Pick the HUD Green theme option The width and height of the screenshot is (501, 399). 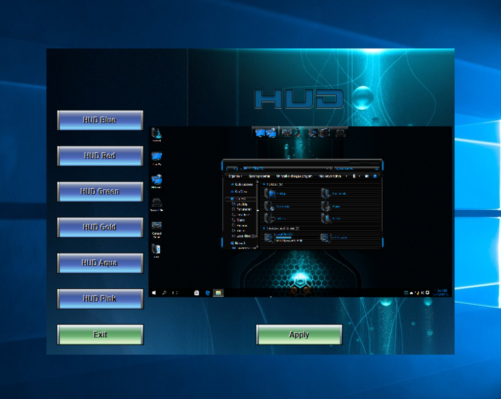[x=100, y=192]
